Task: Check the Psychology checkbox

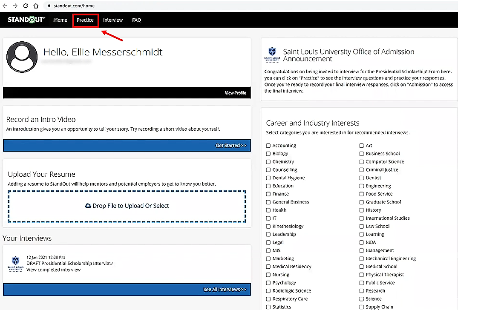Action: 268,283
